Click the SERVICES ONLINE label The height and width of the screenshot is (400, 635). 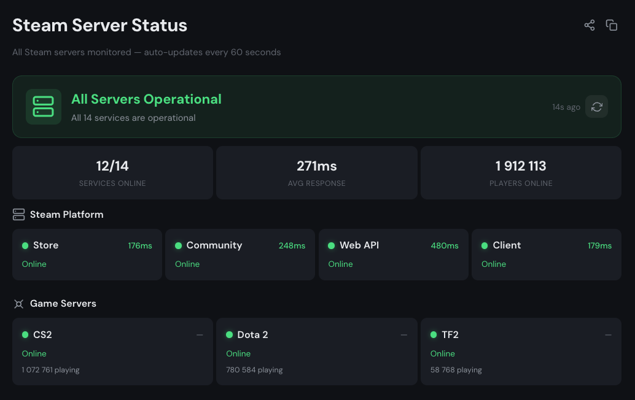(x=112, y=183)
